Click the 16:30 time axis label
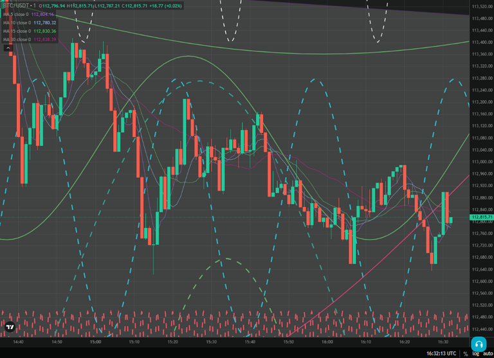This screenshot has width=494, height=358. (x=443, y=342)
